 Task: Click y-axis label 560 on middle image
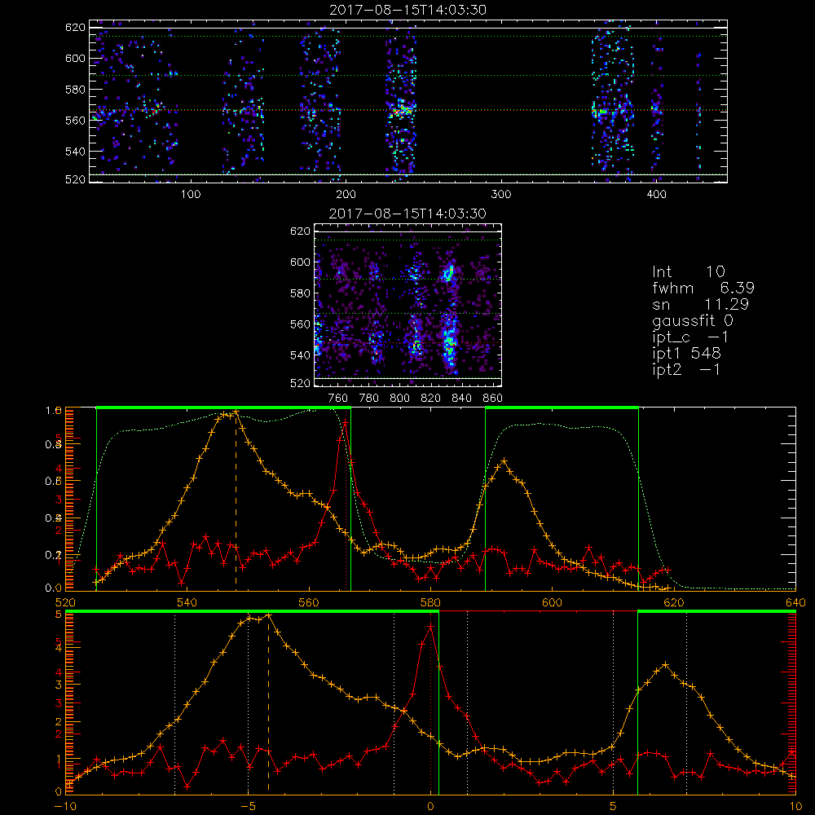[x=301, y=324]
